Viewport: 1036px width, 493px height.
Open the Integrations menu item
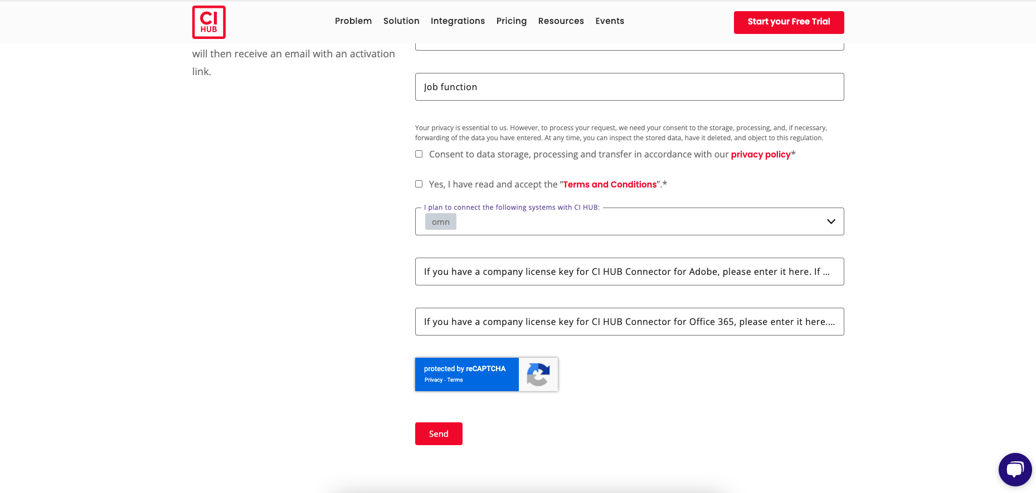click(458, 21)
